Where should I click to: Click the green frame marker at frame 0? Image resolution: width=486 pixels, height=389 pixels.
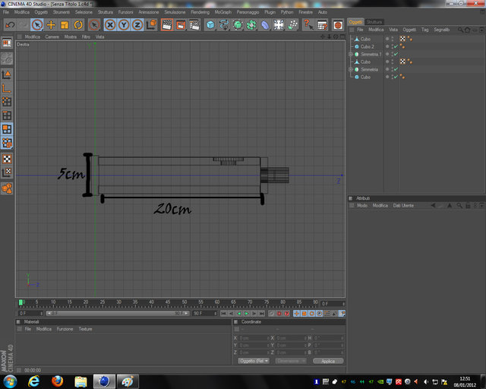[x=21, y=302]
